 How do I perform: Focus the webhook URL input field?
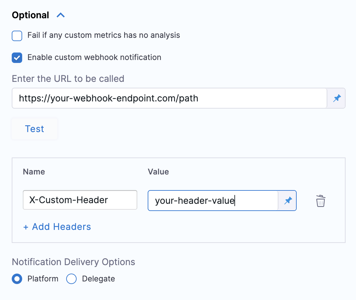pyautogui.click(x=169, y=98)
